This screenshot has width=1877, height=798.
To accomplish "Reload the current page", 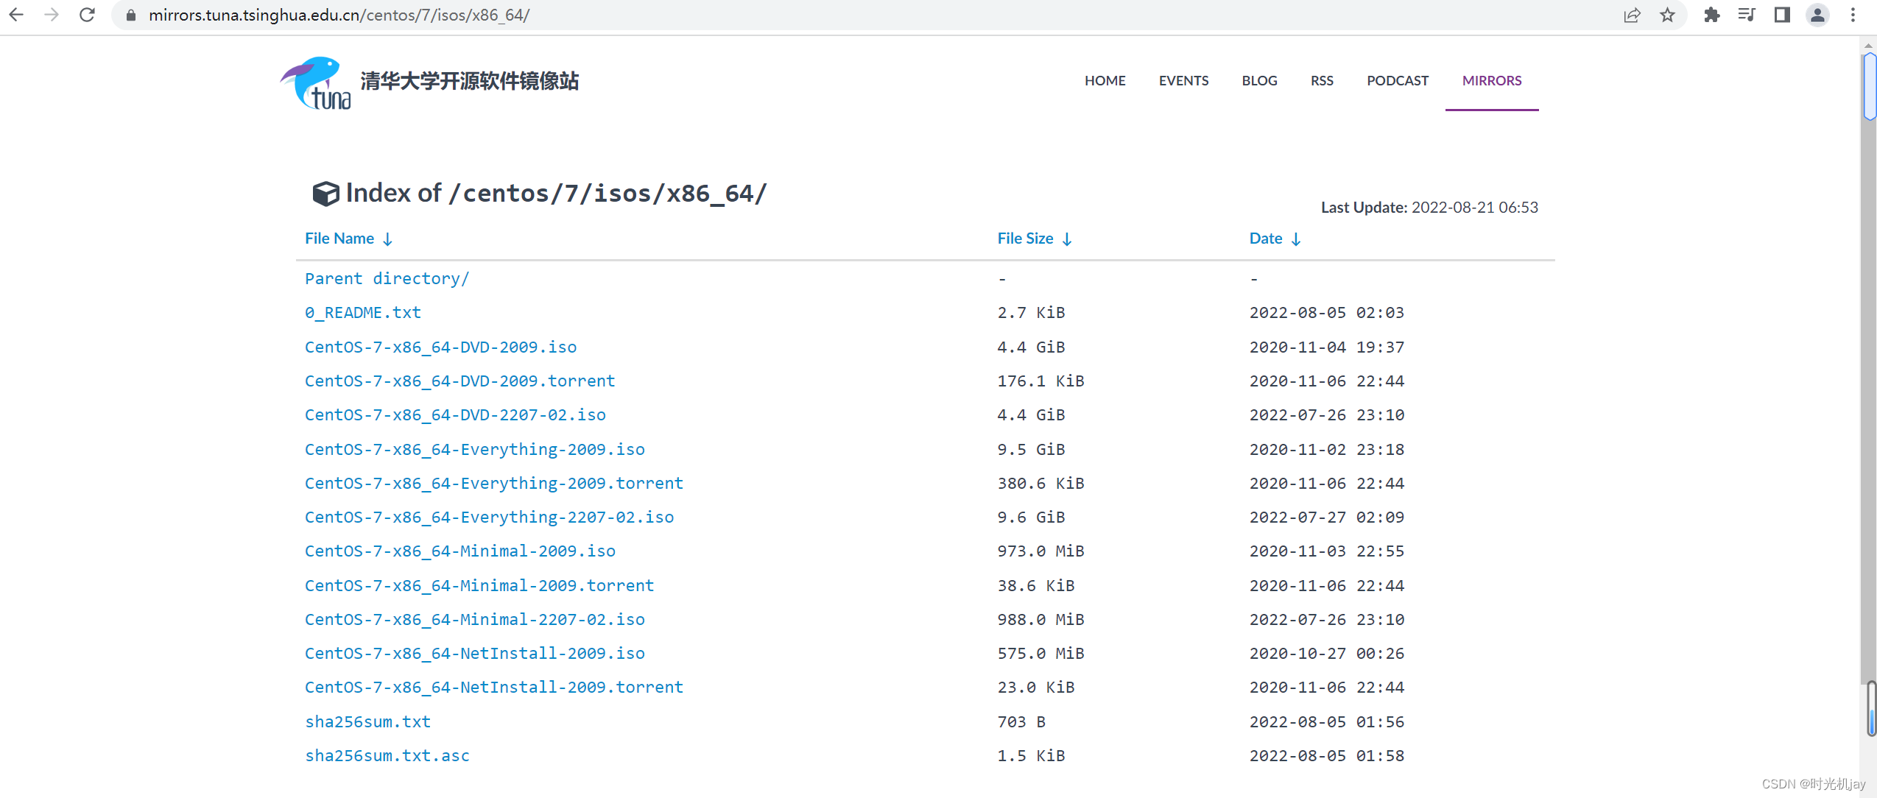I will click(87, 15).
